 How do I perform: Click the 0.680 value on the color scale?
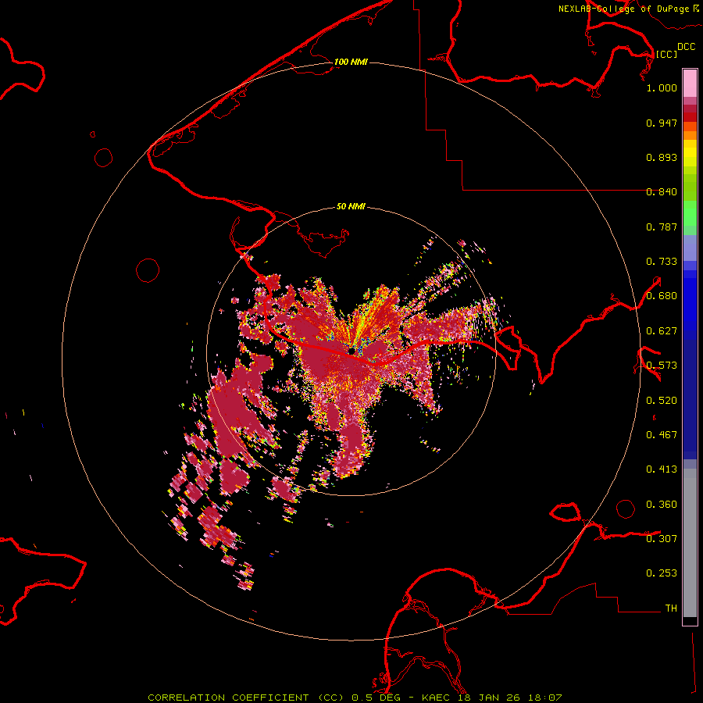tap(662, 296)
